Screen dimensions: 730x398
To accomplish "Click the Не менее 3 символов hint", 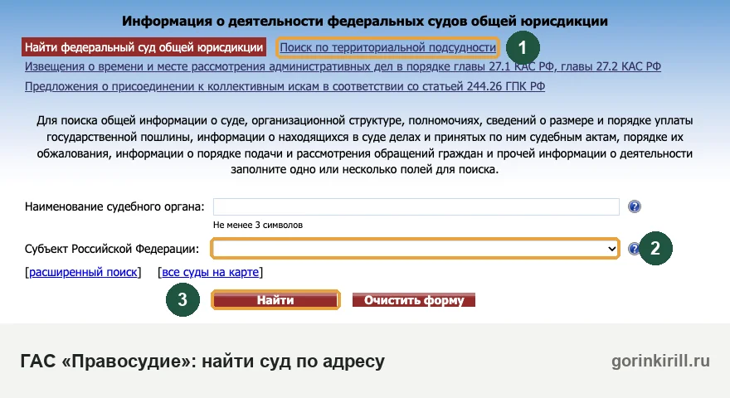I will point(258,225).
